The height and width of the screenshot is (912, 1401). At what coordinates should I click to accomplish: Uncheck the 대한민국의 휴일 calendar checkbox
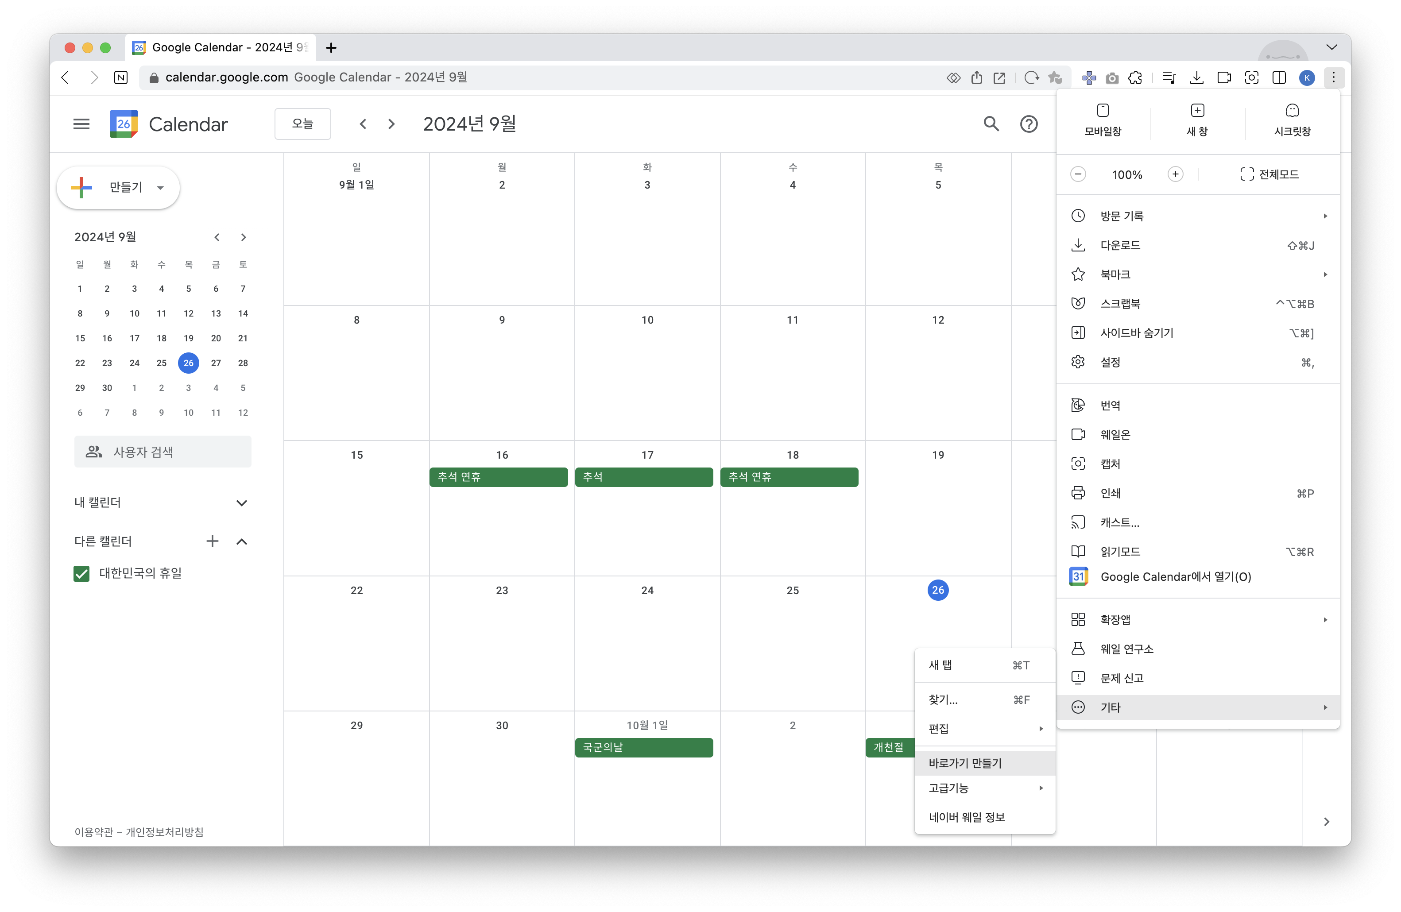tap(81, 573)
